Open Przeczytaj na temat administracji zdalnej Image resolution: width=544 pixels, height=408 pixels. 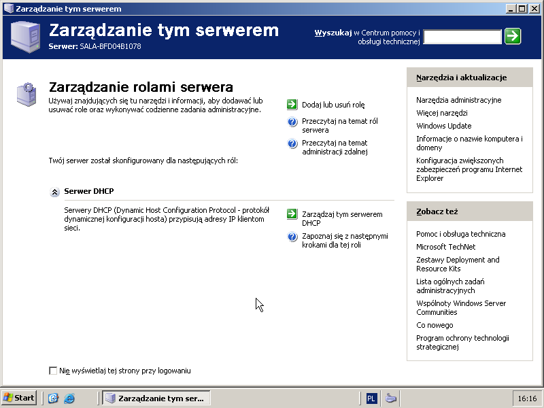coord(335,148)
